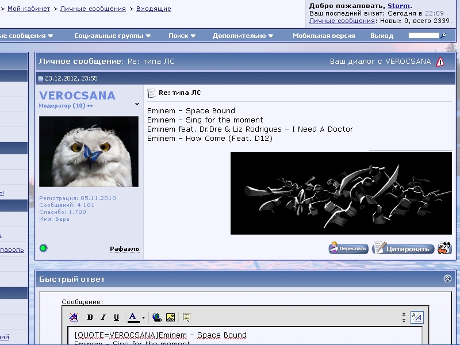Toggle underline formatting in quick reply
The width and height of the screenshot is (460, 345).
pyautogui.click(x=116, y=317)
